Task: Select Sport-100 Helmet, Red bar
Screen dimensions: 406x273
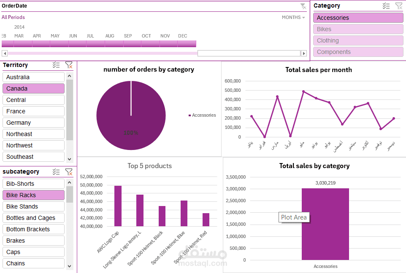Action: 206,220
